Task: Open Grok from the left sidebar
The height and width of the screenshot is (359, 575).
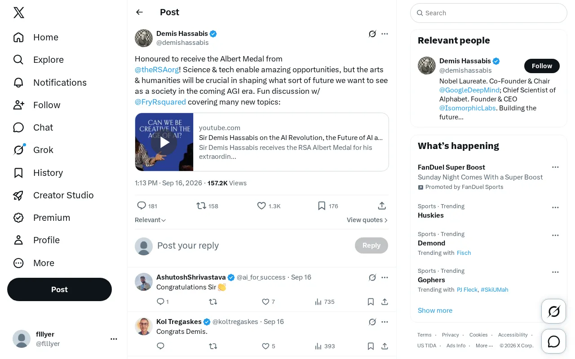Action: tap(33, 150)
